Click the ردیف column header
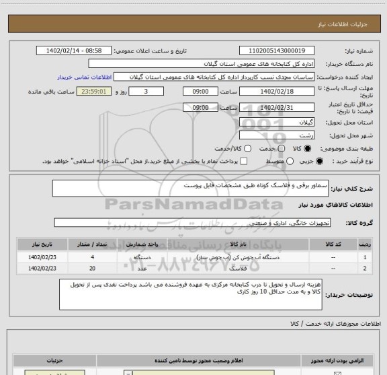 365,244
